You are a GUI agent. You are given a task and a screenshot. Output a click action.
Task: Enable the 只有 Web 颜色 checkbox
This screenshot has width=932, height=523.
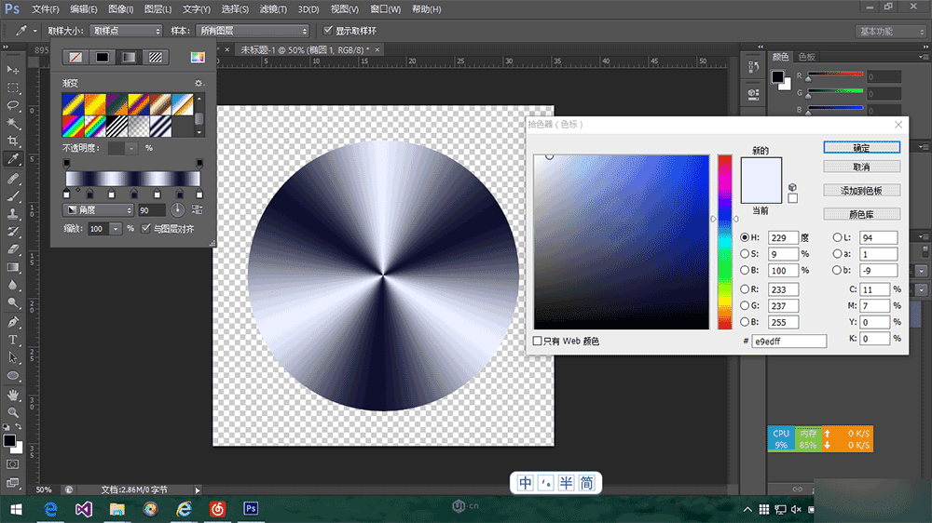pos(537,342)
